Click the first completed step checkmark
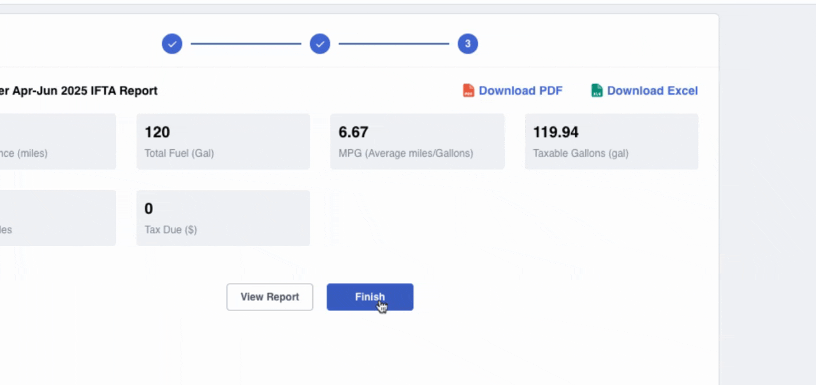 [x=172, y=44]
